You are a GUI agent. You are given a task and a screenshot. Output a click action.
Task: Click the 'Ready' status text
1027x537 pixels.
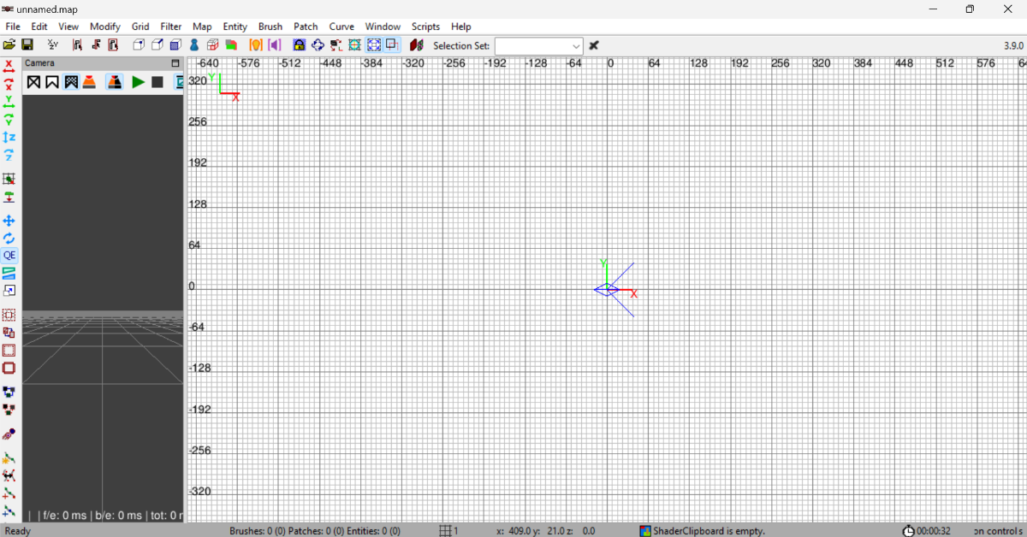click(17, 531)
